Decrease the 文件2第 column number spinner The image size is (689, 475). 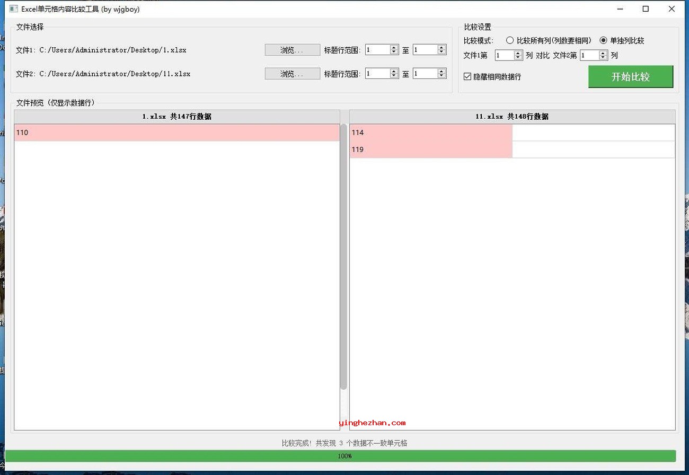(x=603, y=58)
